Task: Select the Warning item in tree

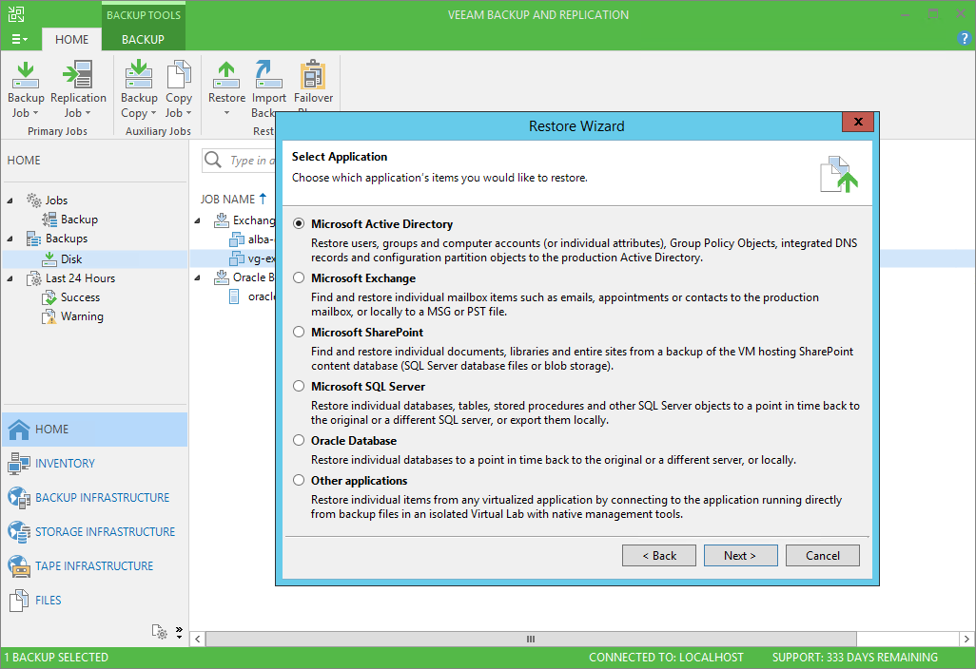Action: coord(82,316)
